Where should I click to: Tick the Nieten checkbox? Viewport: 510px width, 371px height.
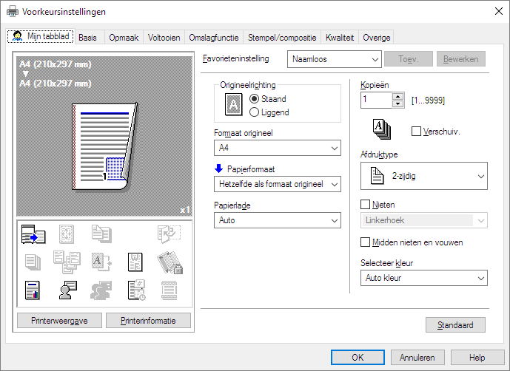pyautogui.click(x=365, y=204)
